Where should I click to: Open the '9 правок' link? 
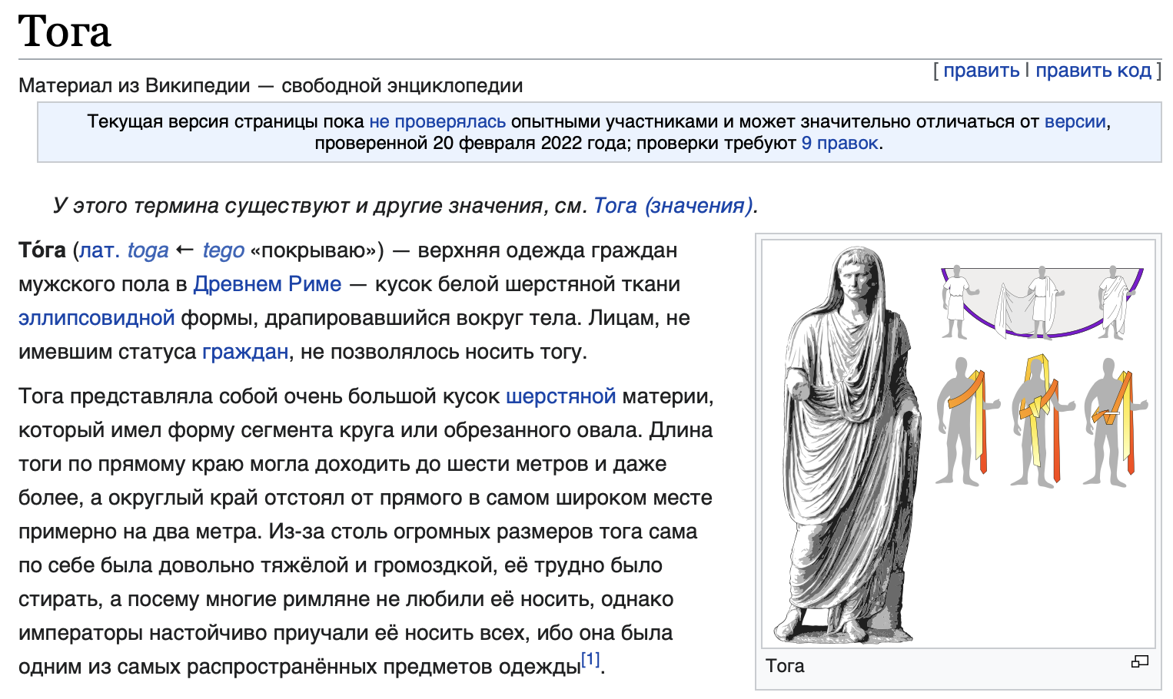pyautogui.click(x=839, y=143)
